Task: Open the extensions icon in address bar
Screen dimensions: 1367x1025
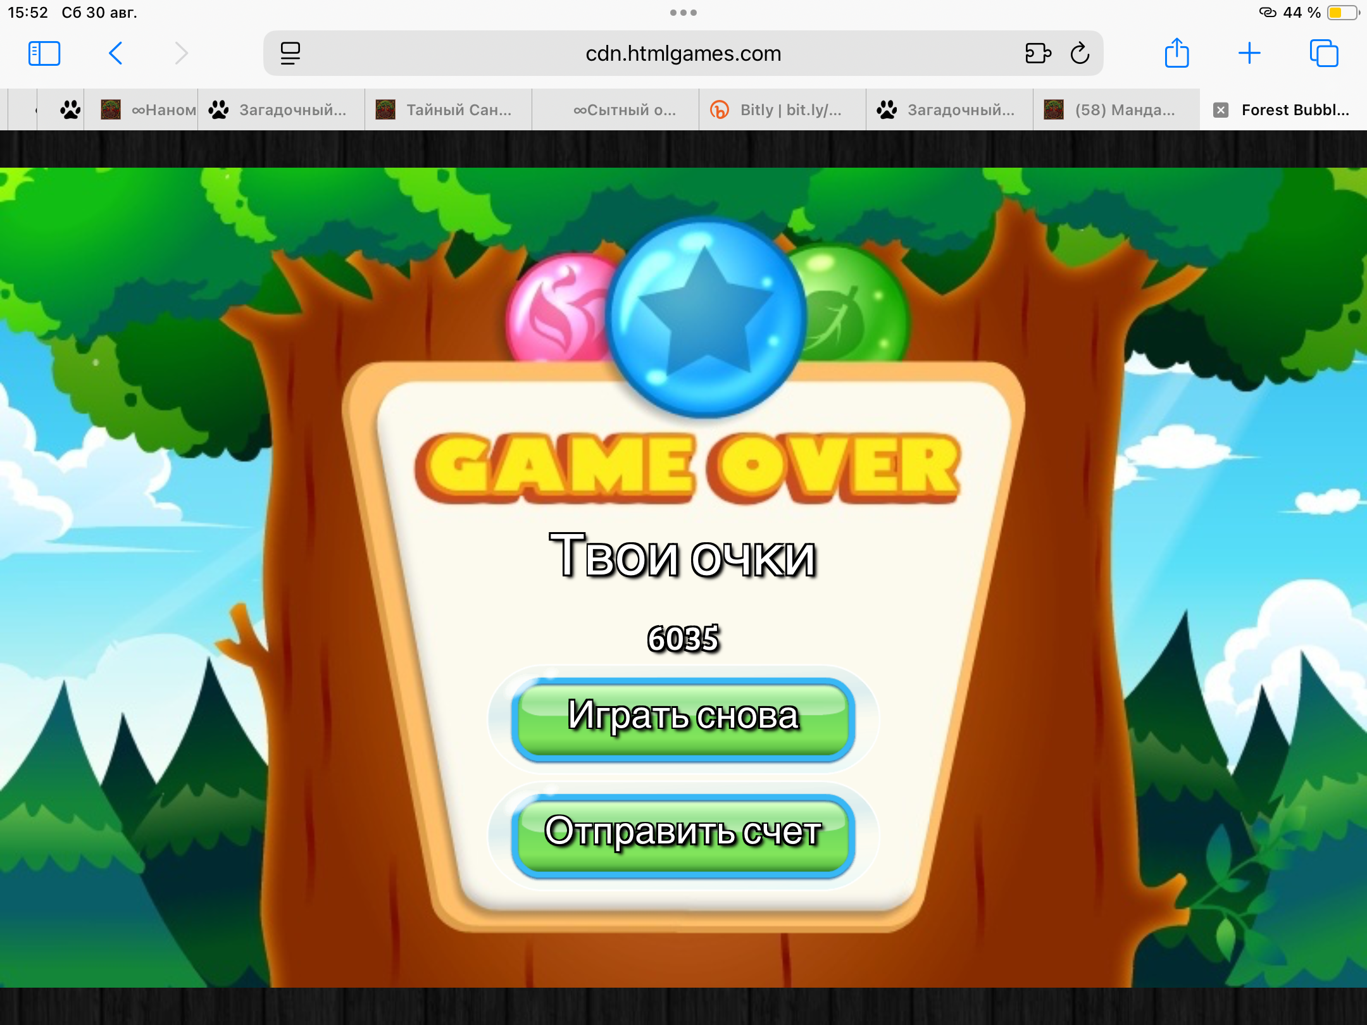Action: tap(1038, 53)
